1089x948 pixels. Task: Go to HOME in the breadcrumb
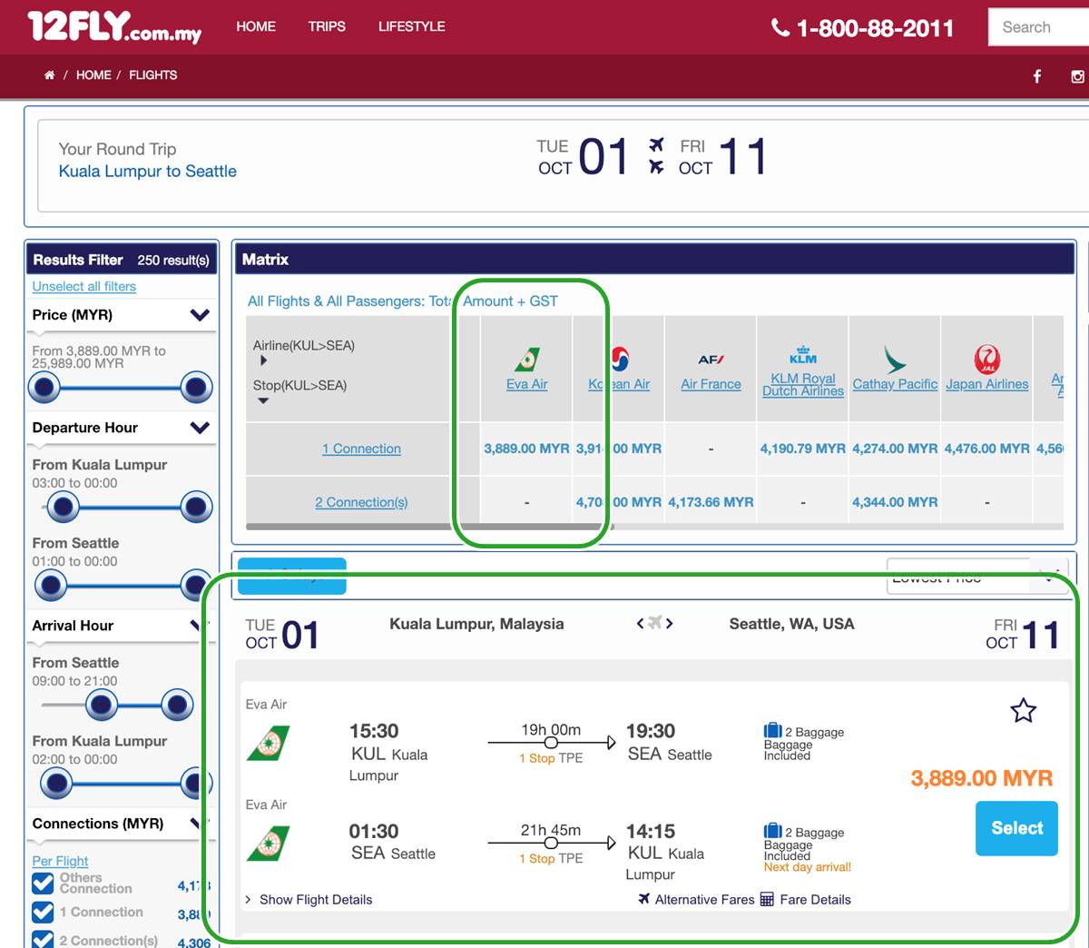tap(93, 75)
